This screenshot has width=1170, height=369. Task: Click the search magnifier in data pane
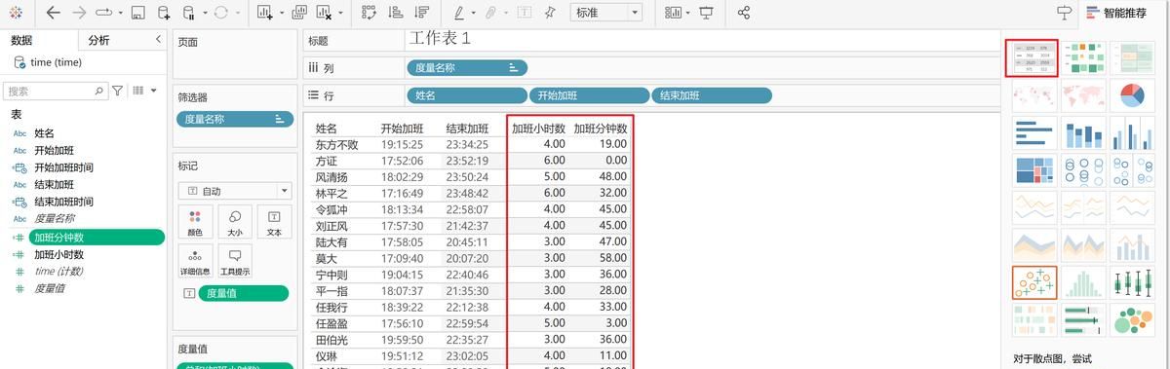99,91
